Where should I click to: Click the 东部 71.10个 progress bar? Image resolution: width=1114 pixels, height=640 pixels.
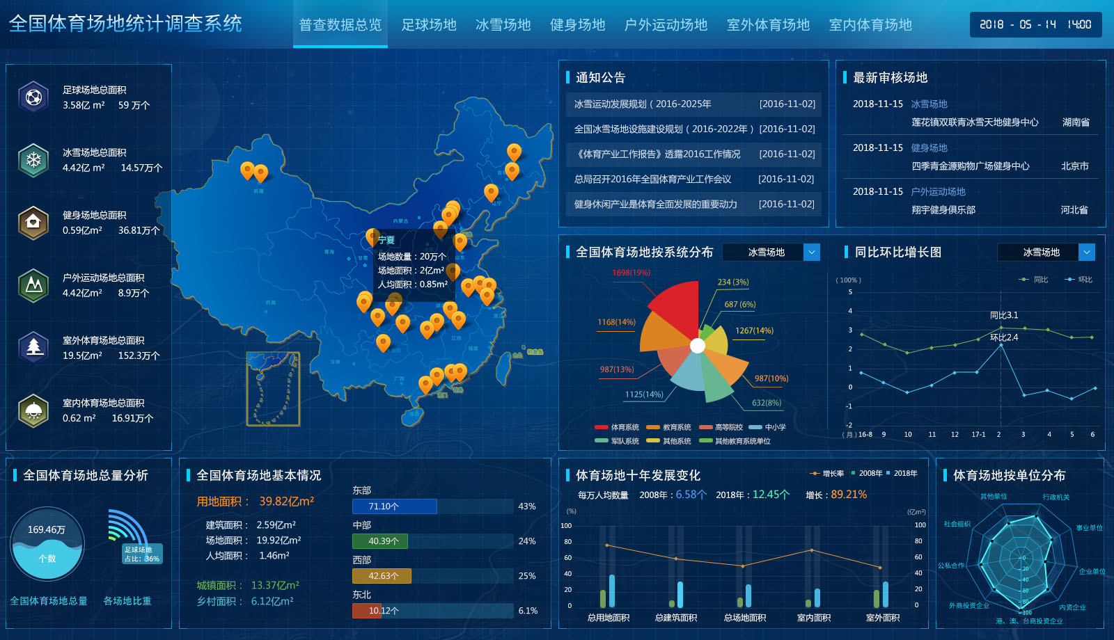click(x=394, y=506)
